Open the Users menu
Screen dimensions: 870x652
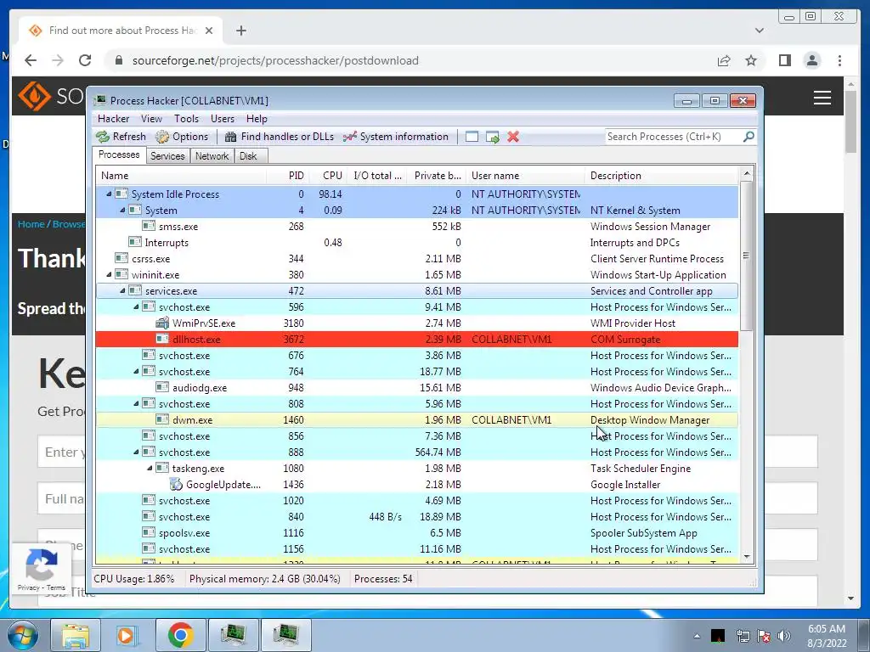click(x=223, y=119)
